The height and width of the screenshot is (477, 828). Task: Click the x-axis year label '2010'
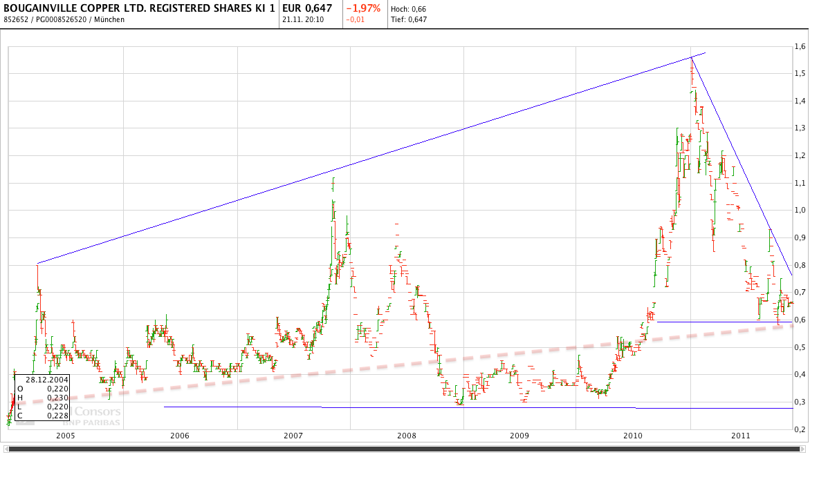pyautogui.click(x=633, y=436)
